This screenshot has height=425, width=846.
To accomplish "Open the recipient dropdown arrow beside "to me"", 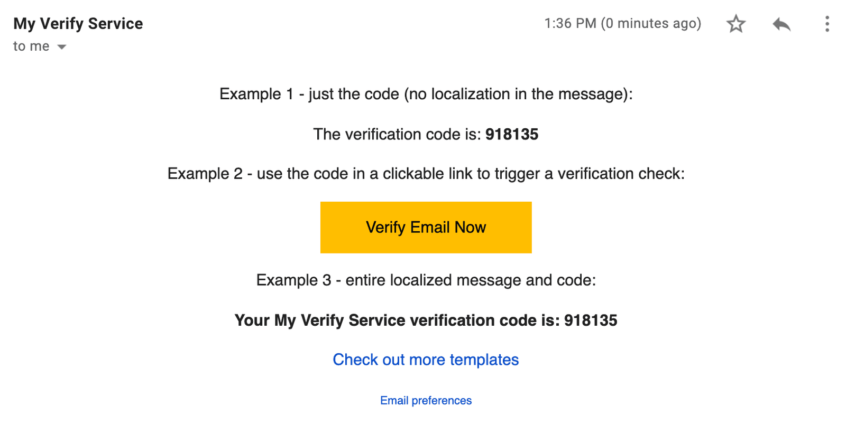I will [x=61, y=46].
